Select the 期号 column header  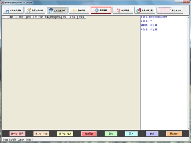click(x=21, y=17)
